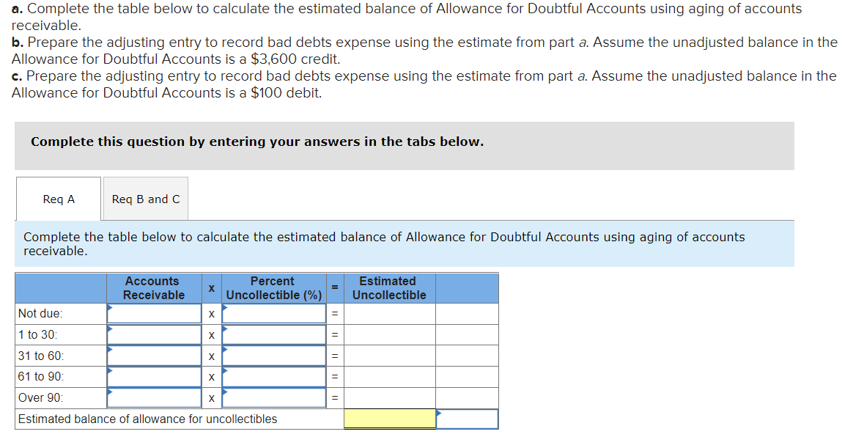The width and height of the screenshot is (864, 437).
Task: Click the hint marker on 31 to 60 receivable cell
Action: point(110,349)
